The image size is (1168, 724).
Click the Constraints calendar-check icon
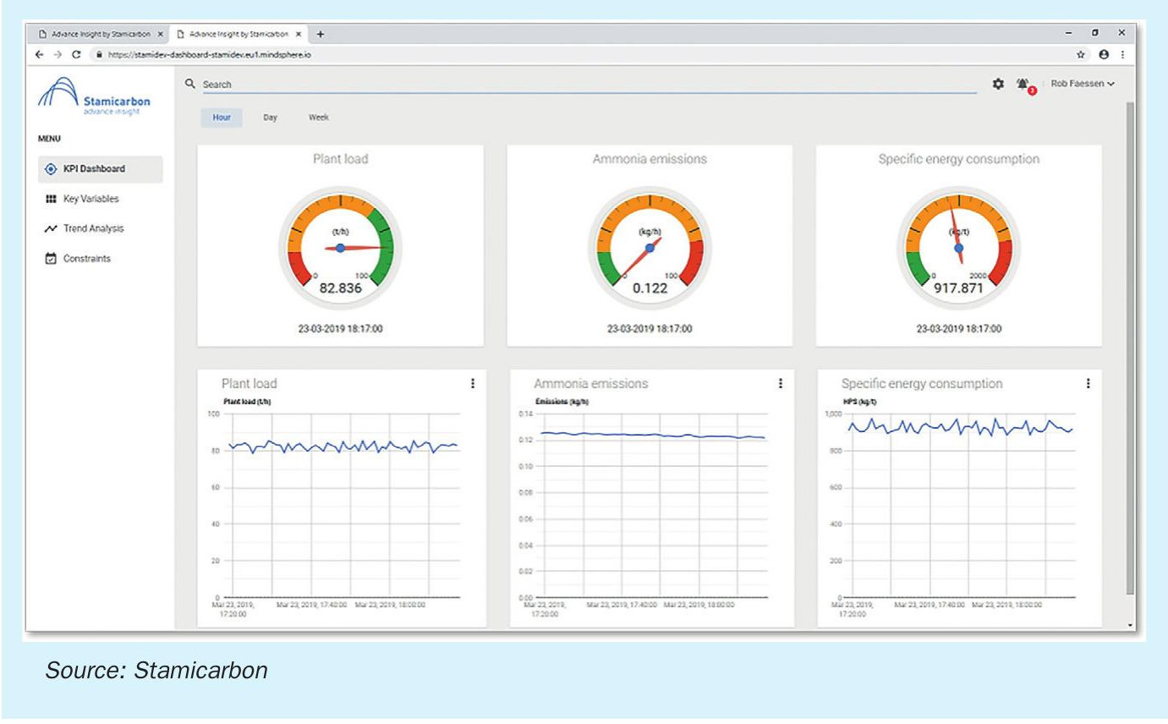[50, 259]
